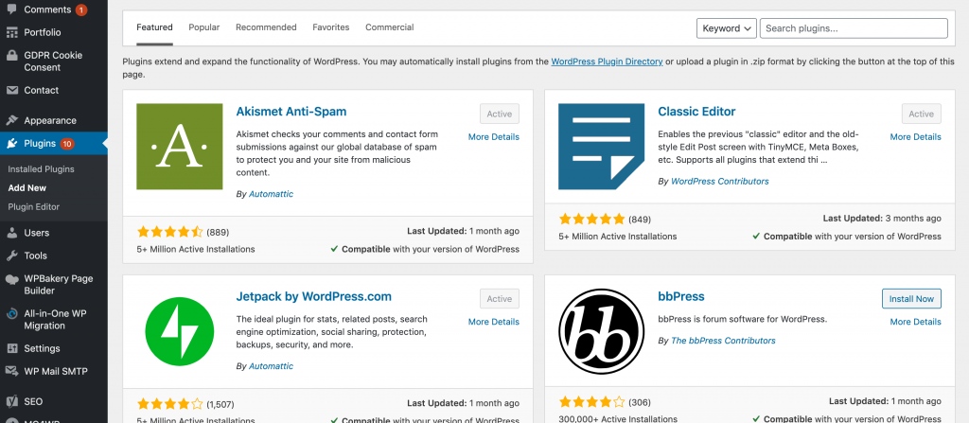Click the bbPress star rating (306)
Image resolution: width=969 pixels, height=423 pixels.
[592, 402]
